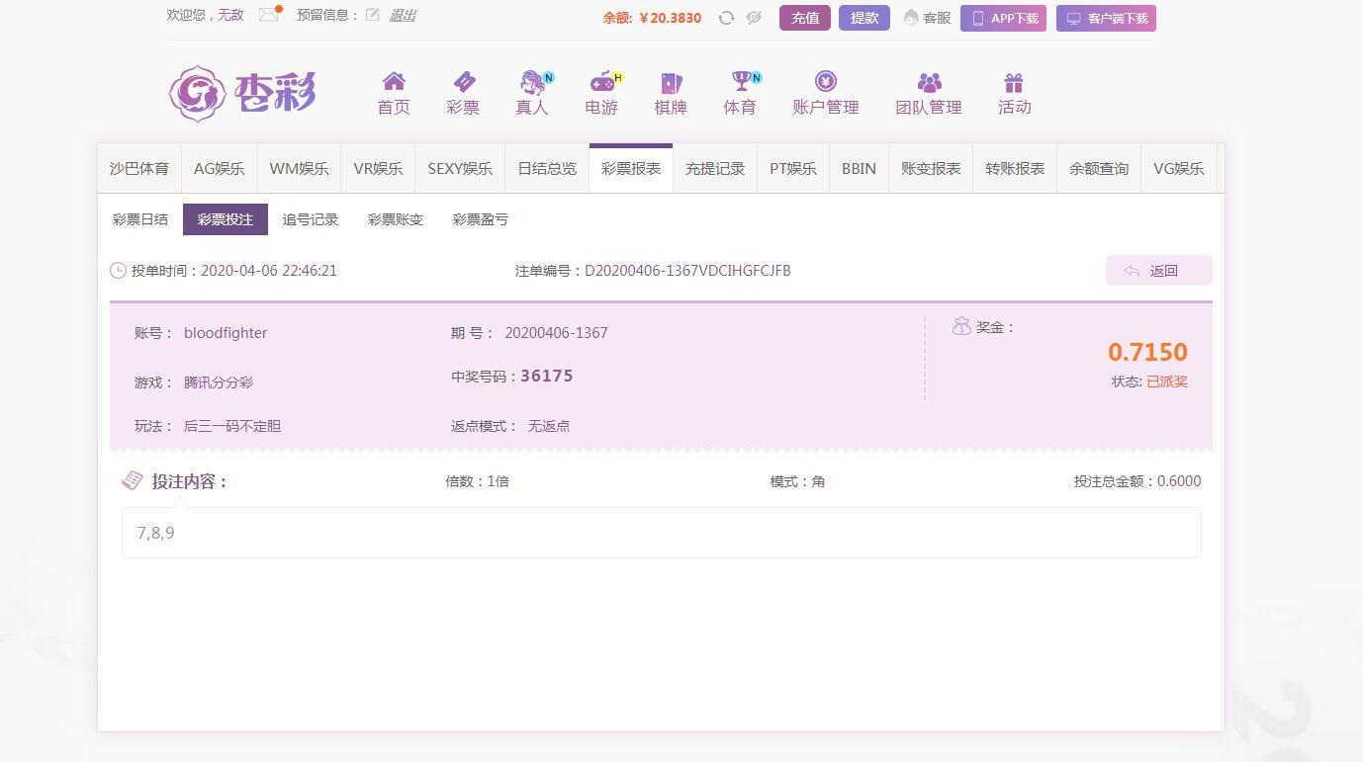Switch to 余额查询 tab
The image size is (1363, 762).
1099,169
